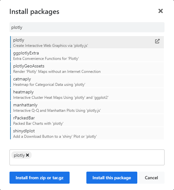
Task: Click the selected packages box area
Action: tap(87, 157)
